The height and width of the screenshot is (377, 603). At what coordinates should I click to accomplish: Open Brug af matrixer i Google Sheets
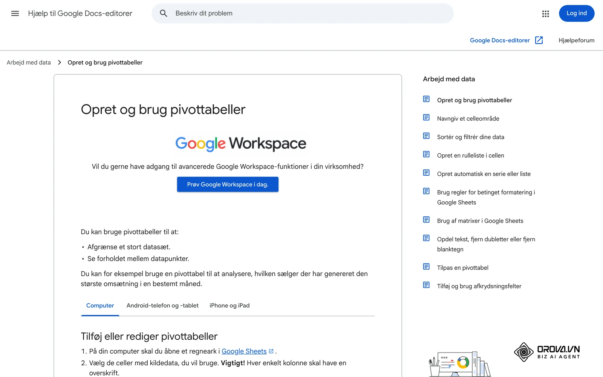click(x=480, y=221)
